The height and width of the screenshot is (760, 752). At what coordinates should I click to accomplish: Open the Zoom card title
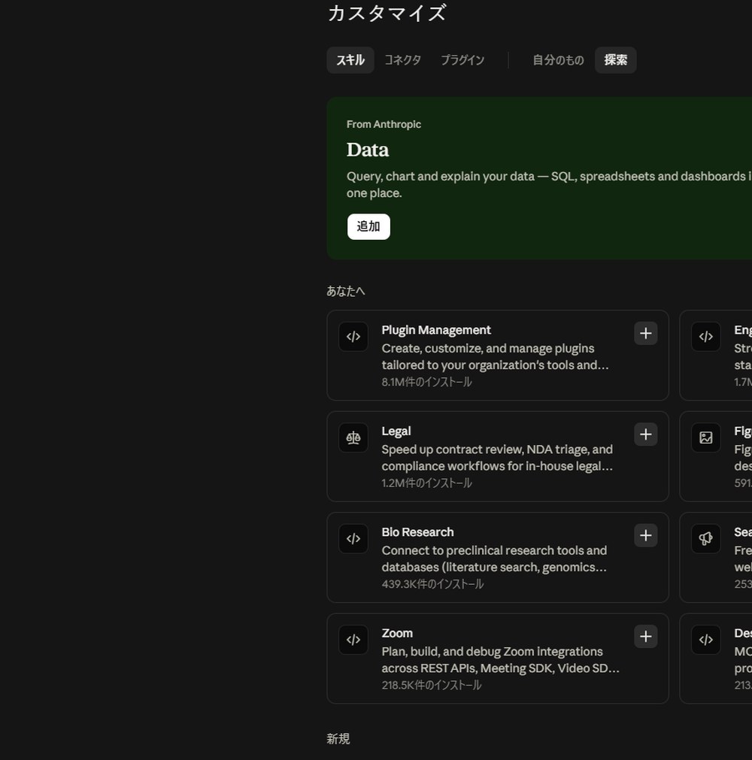(397, 634)
